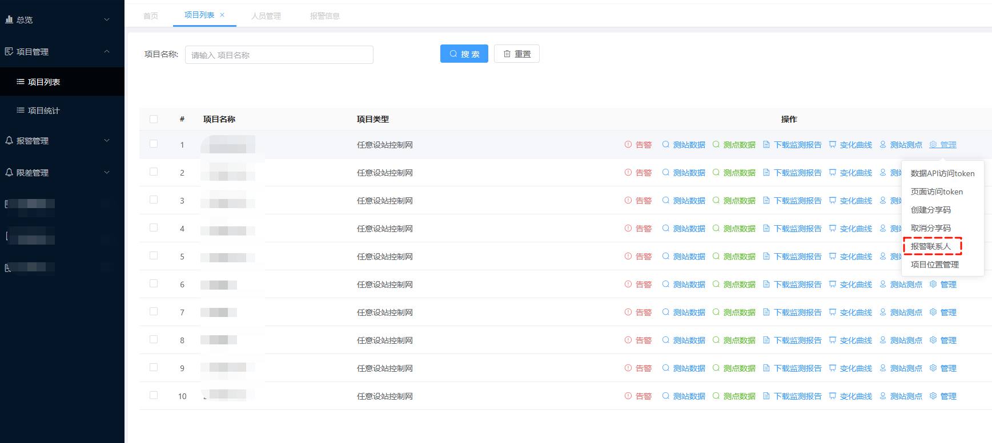
Task: Expand the 限差管理 sidebar menu
Action: point(57,173)
